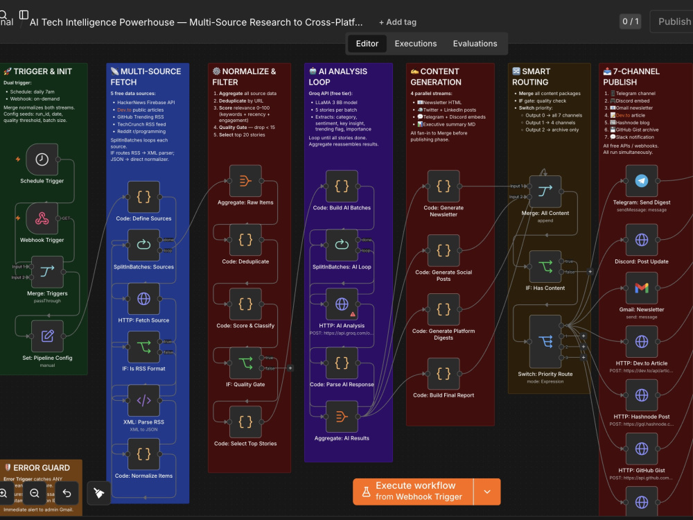Select the XML: Parse RSS node

[x=143, y=401]
